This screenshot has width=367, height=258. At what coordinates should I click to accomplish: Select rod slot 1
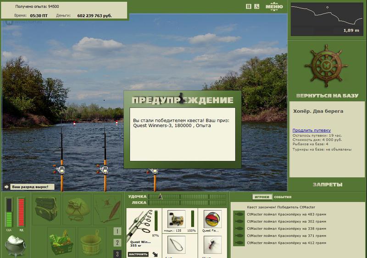pos(117,231)
